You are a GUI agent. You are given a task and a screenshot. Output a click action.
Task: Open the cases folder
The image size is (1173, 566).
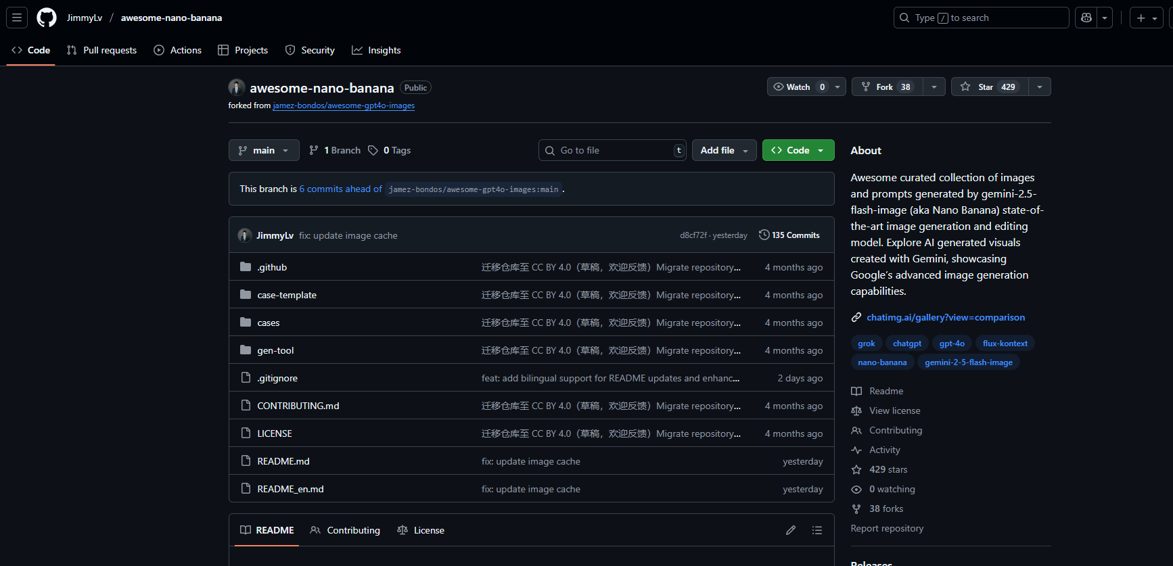tap(269, 323)
